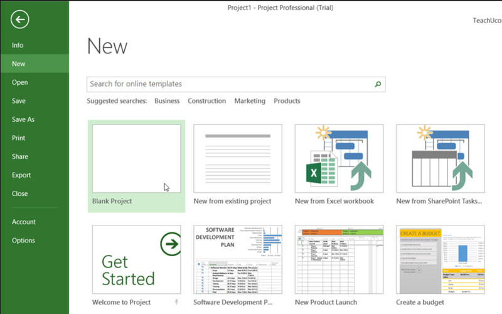Open the Create a budget template

coord(441,259)
